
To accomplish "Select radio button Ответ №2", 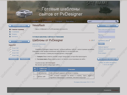I will 11,50.
